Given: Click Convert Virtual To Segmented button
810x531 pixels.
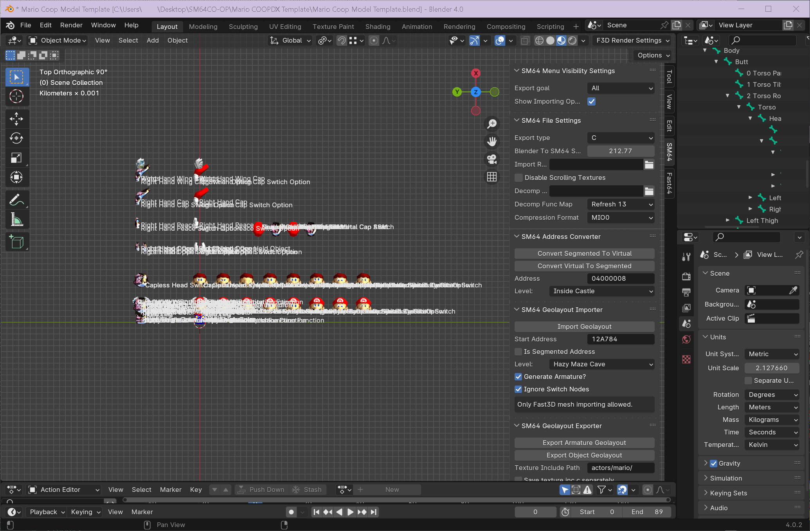Looking at the screenshot, I should click(585, 266).
